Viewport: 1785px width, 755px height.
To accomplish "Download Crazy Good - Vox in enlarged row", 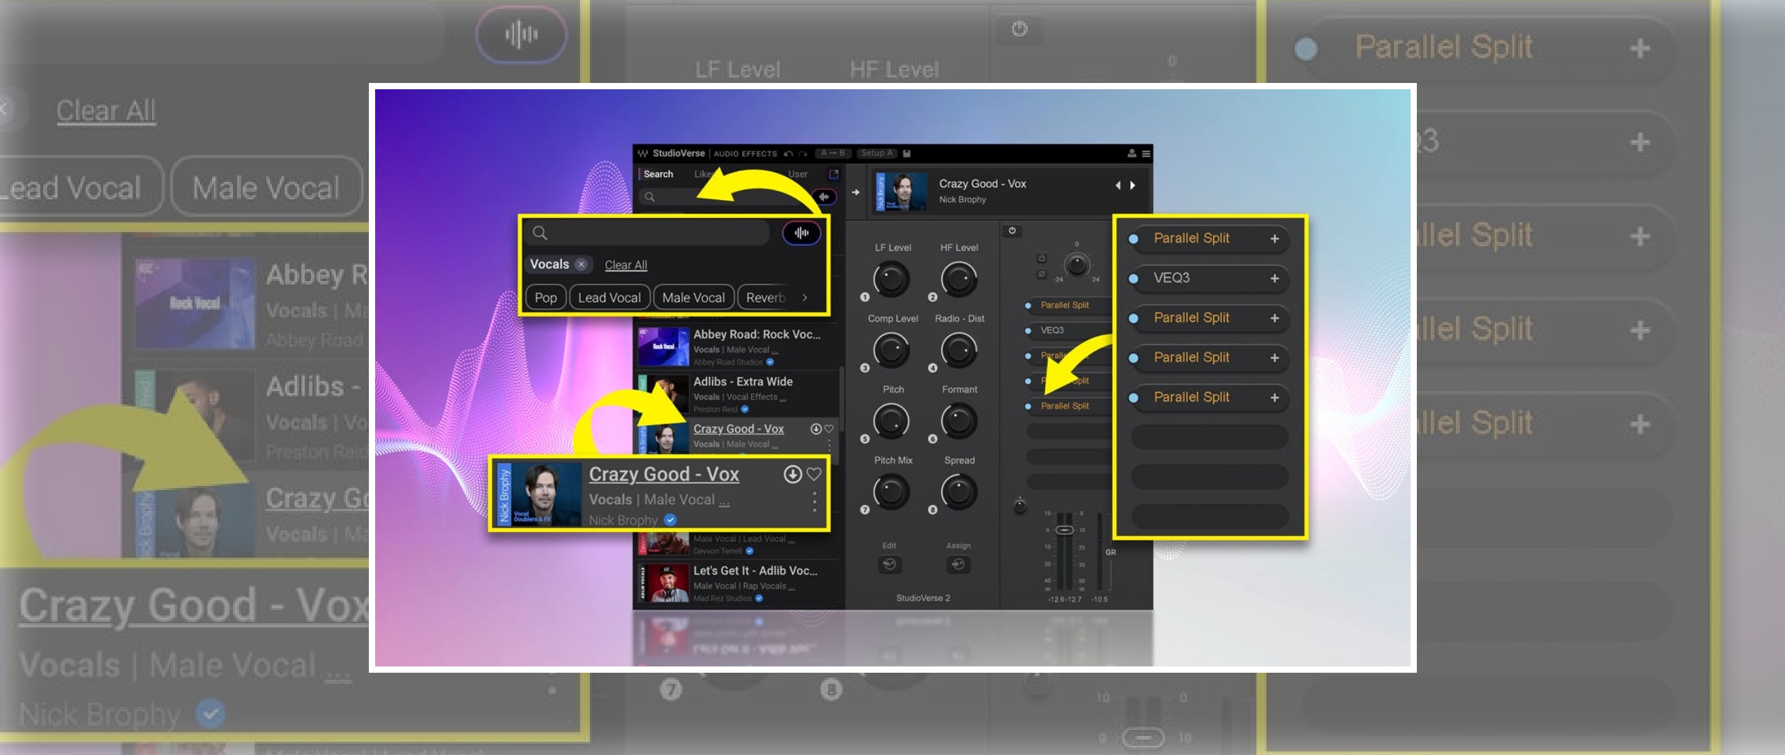I will 792,474.
